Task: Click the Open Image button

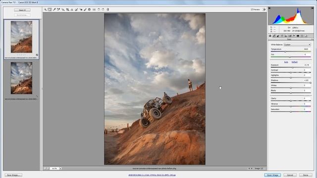Action: tap(272, 175)
